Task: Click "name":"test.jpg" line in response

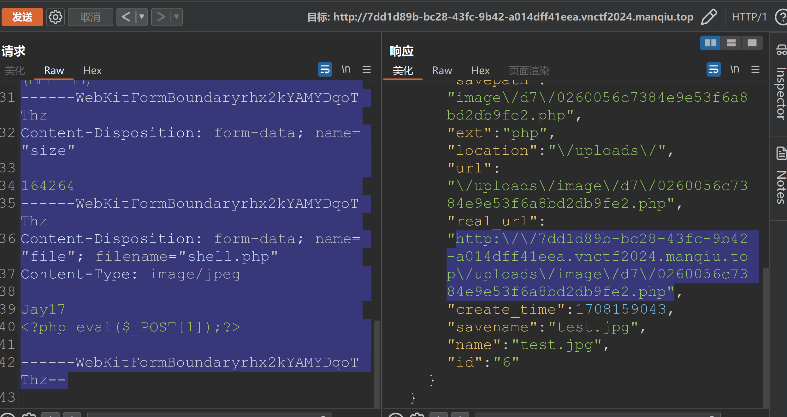Action: (x=524, y=345)
